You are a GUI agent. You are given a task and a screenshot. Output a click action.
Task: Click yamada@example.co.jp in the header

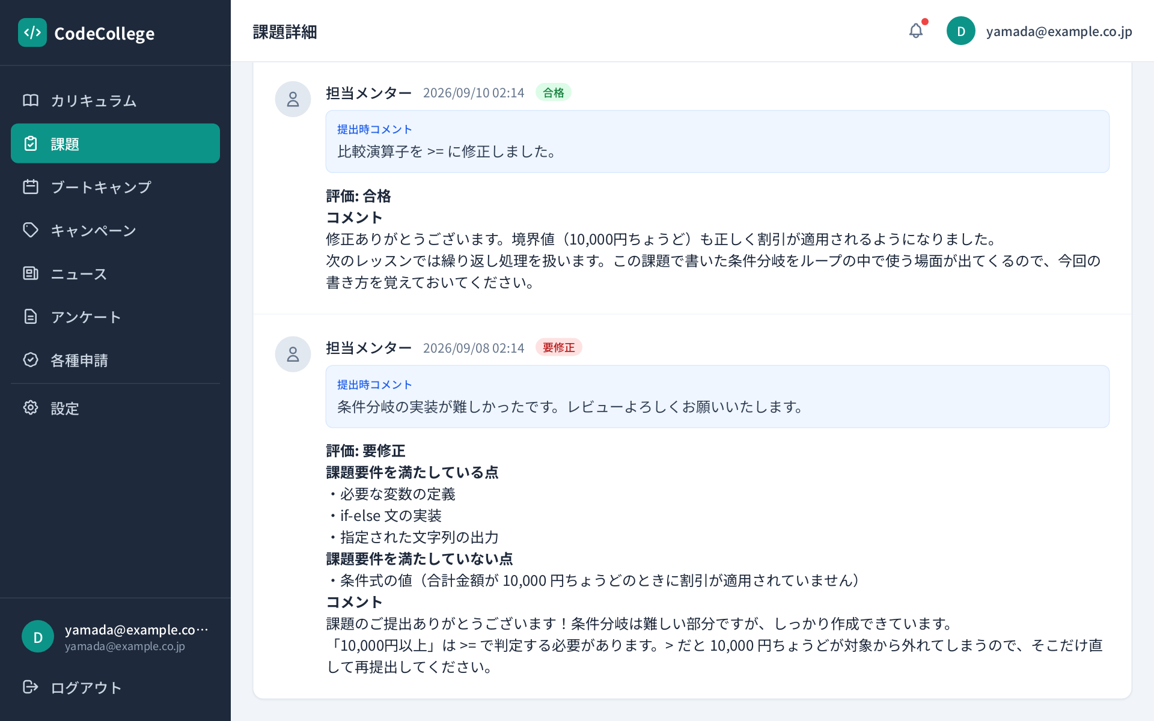point(1059,31)
